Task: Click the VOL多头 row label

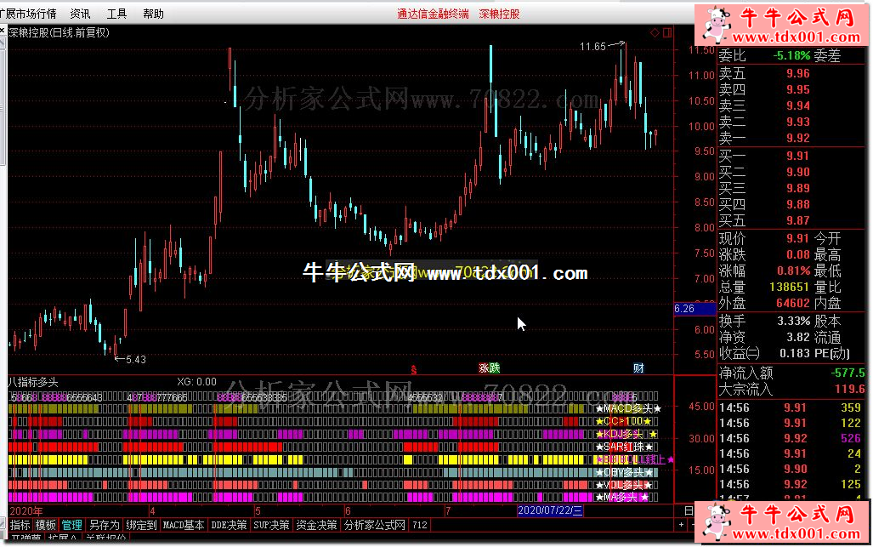Action: tap(624, 485)
